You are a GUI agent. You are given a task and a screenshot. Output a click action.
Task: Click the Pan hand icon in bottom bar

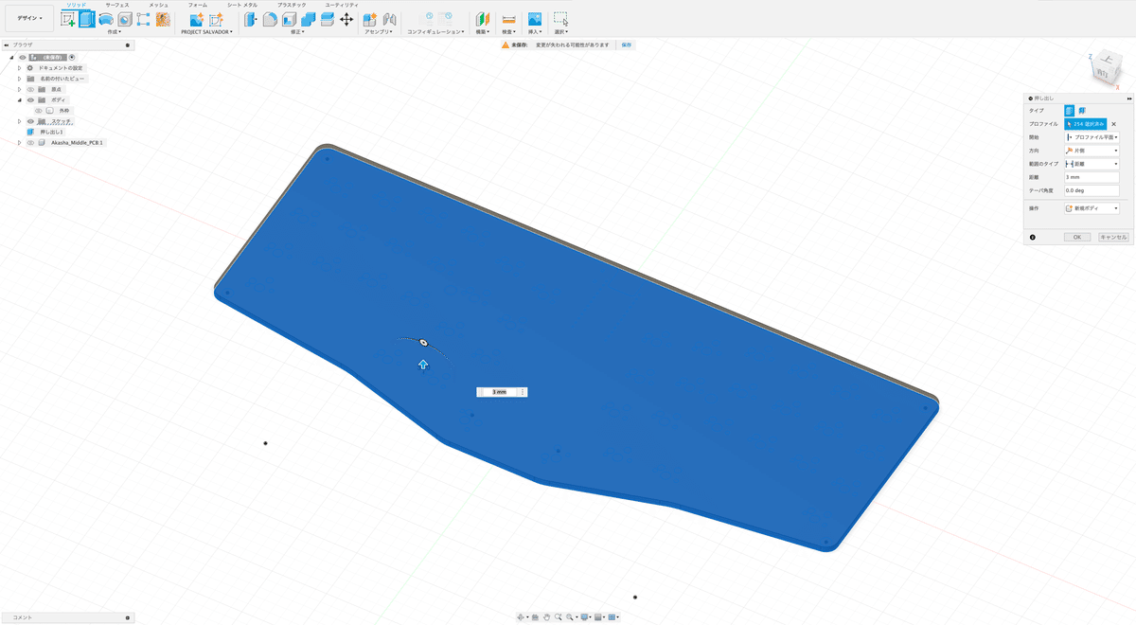tap(546, 617)
